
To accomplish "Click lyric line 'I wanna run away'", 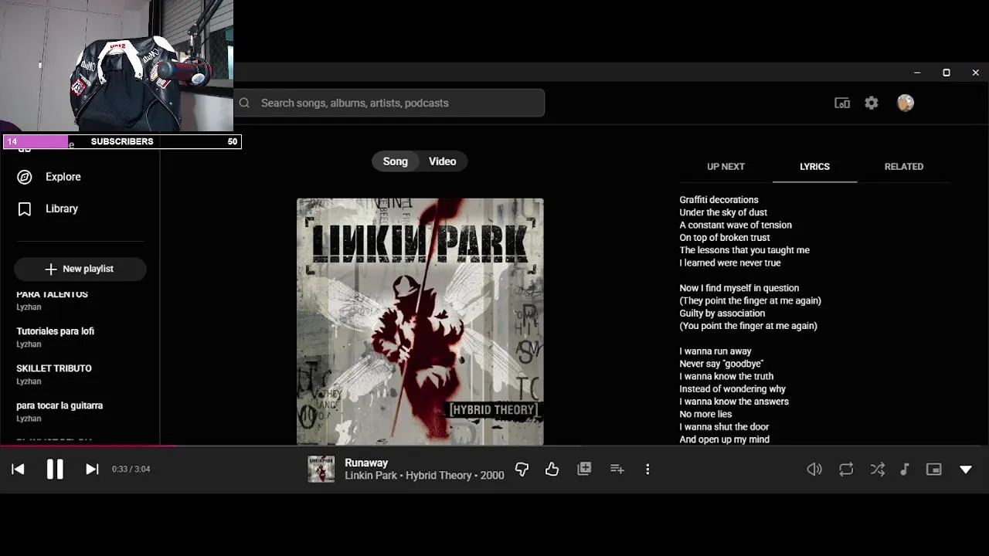I will click(715, 351).
